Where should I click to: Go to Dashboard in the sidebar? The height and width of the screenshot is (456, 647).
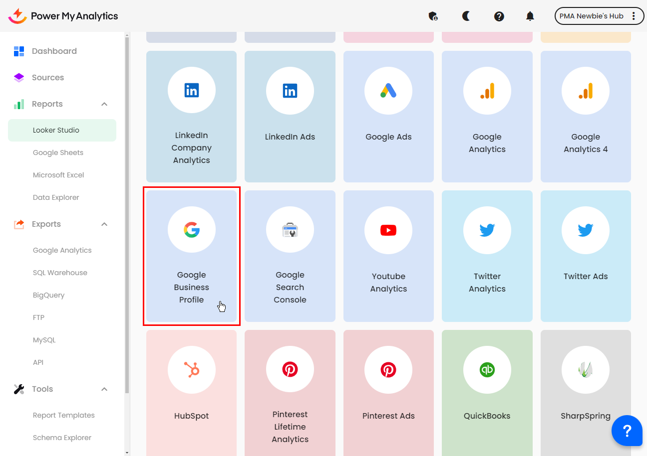[x=54, y=51]
